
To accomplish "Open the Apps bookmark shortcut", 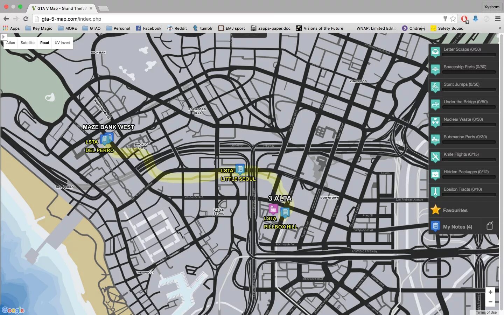I will [11, 28].
